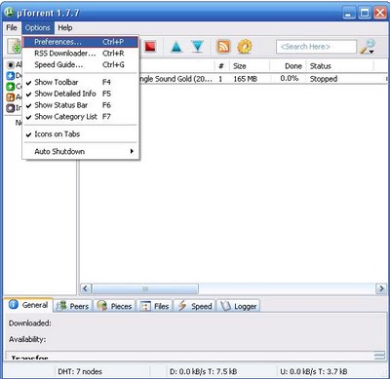Click the Availability label
Screen dimensions: 390x379
(x=27, y=340)
